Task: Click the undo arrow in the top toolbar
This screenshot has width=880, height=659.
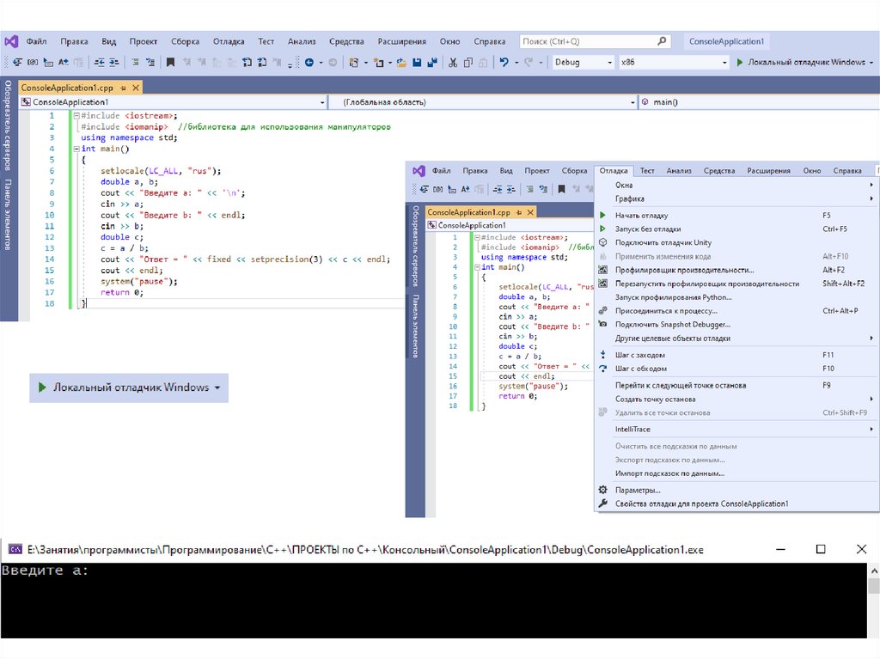Action: (x=504, y=62)
